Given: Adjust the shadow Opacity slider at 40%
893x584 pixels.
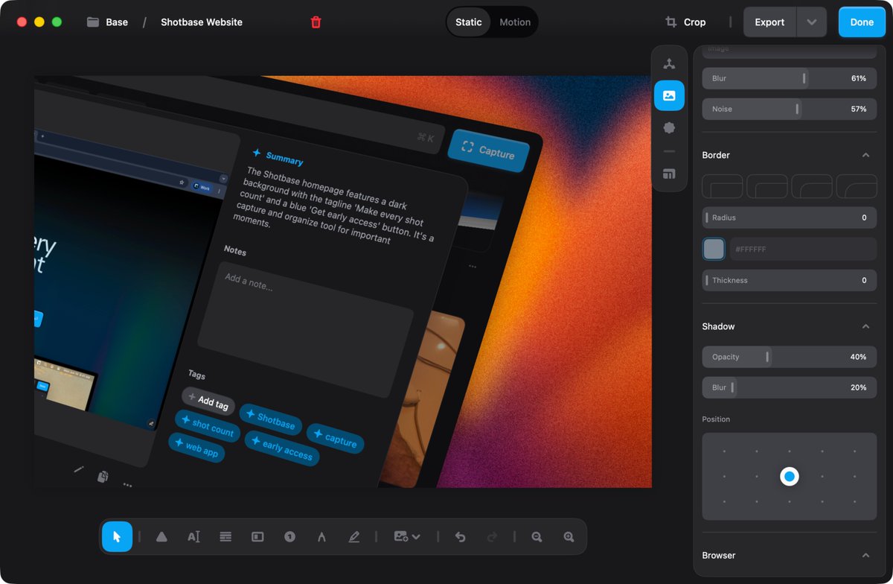Looking at the screenshot, I should point(790,357).
